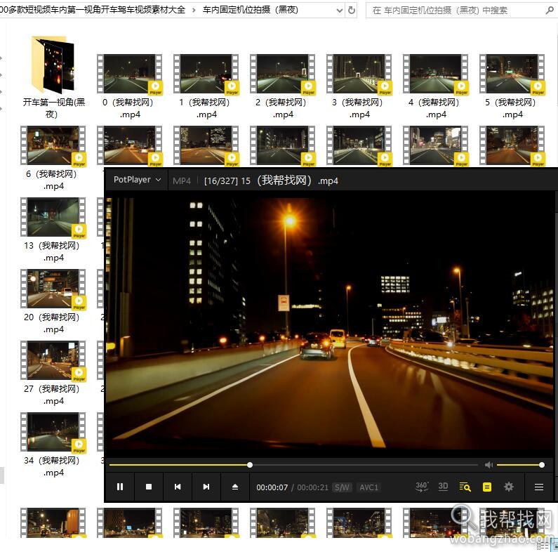Open the PotPlayer main menu dropdown
The height and width of the screenshot is (552, 558).
[137, 180]
